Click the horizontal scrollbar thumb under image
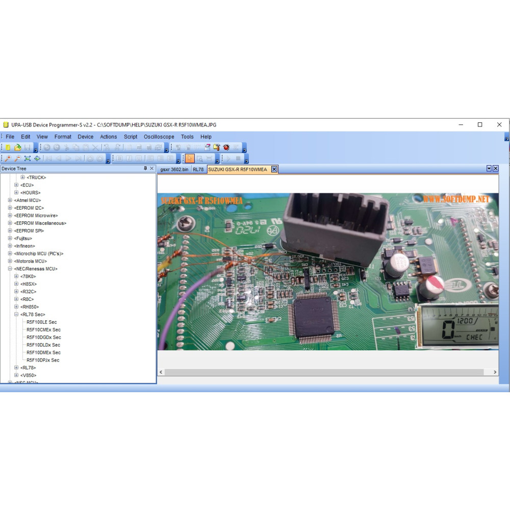Image resolution: width=510 pixels, height=510 pixels. [324, 372]
